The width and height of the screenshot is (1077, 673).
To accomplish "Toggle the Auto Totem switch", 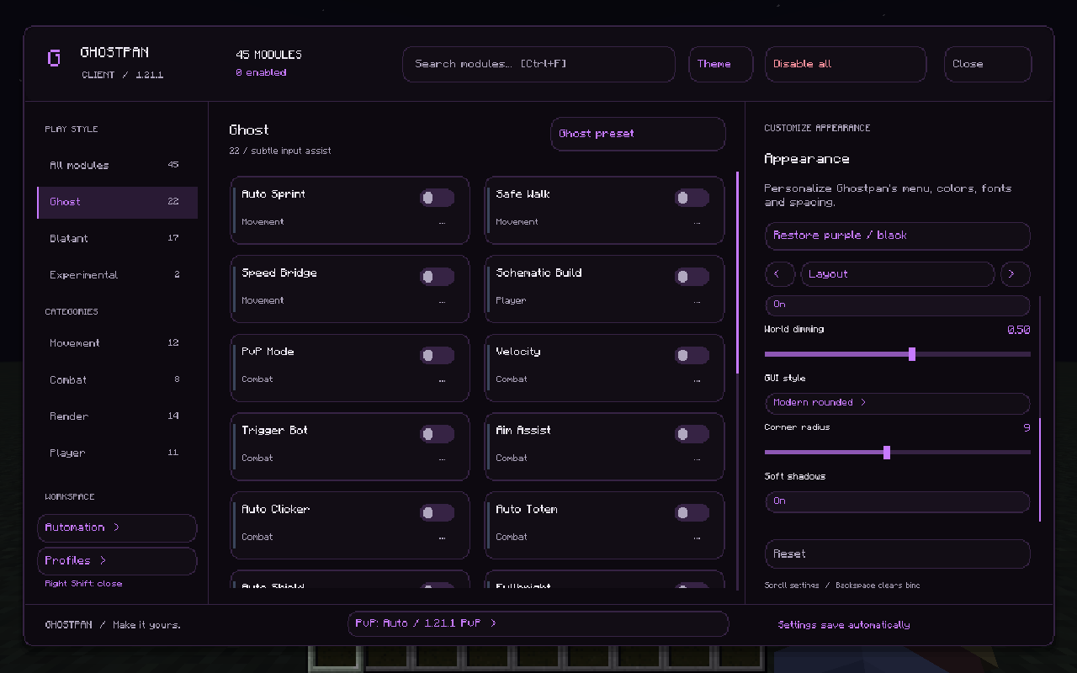I will pyautogui.click(x=692, y=513).
